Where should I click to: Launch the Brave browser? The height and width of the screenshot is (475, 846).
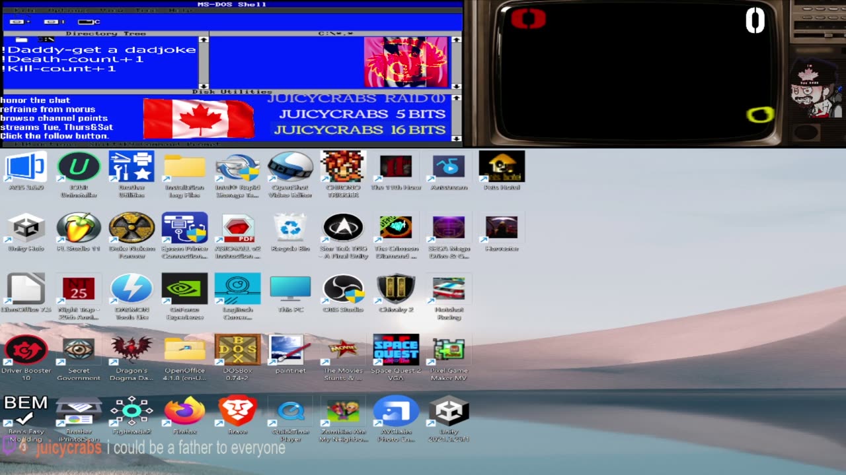[x=237, y=416]
